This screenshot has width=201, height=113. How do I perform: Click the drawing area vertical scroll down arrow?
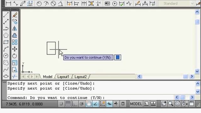pos(197,71)
